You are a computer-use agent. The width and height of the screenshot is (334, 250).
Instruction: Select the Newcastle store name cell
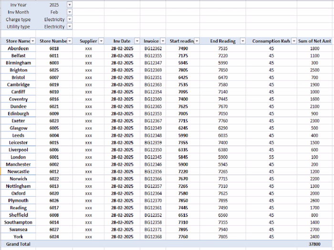[18, 171]
